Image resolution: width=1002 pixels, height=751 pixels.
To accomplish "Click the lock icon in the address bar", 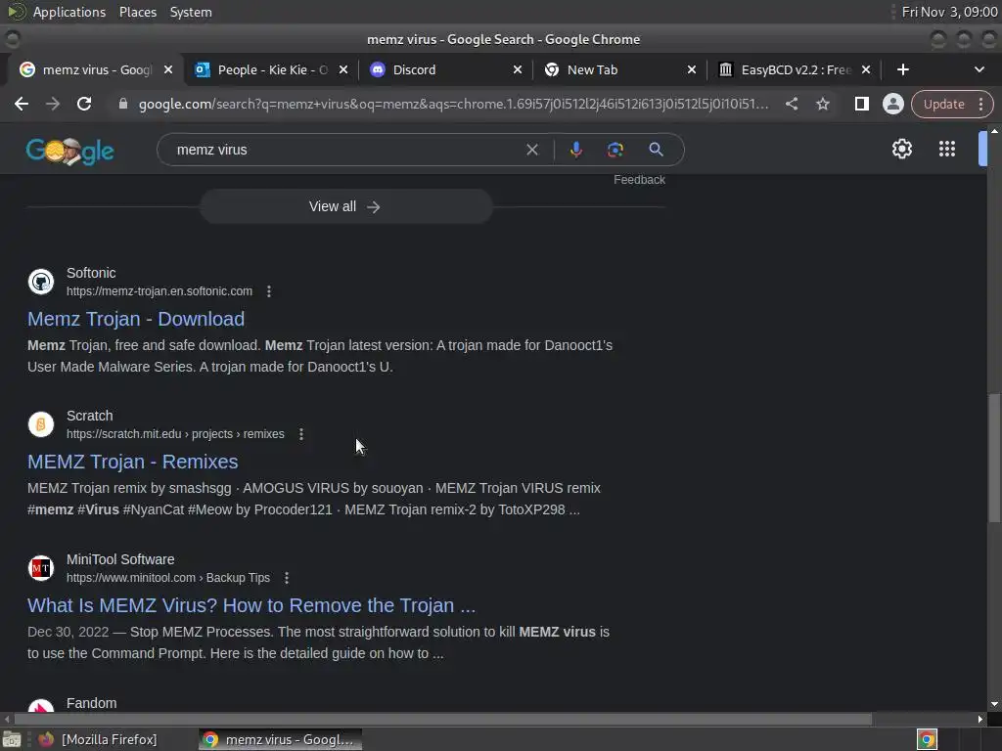I will point(123,104).
